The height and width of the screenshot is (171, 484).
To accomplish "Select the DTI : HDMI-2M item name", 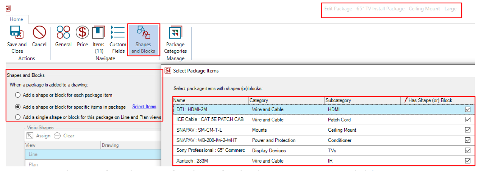I will pyautogui.click(x=192, y=109).
